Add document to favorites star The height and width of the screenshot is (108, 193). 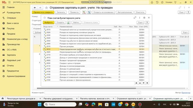(x=46, y=8)
